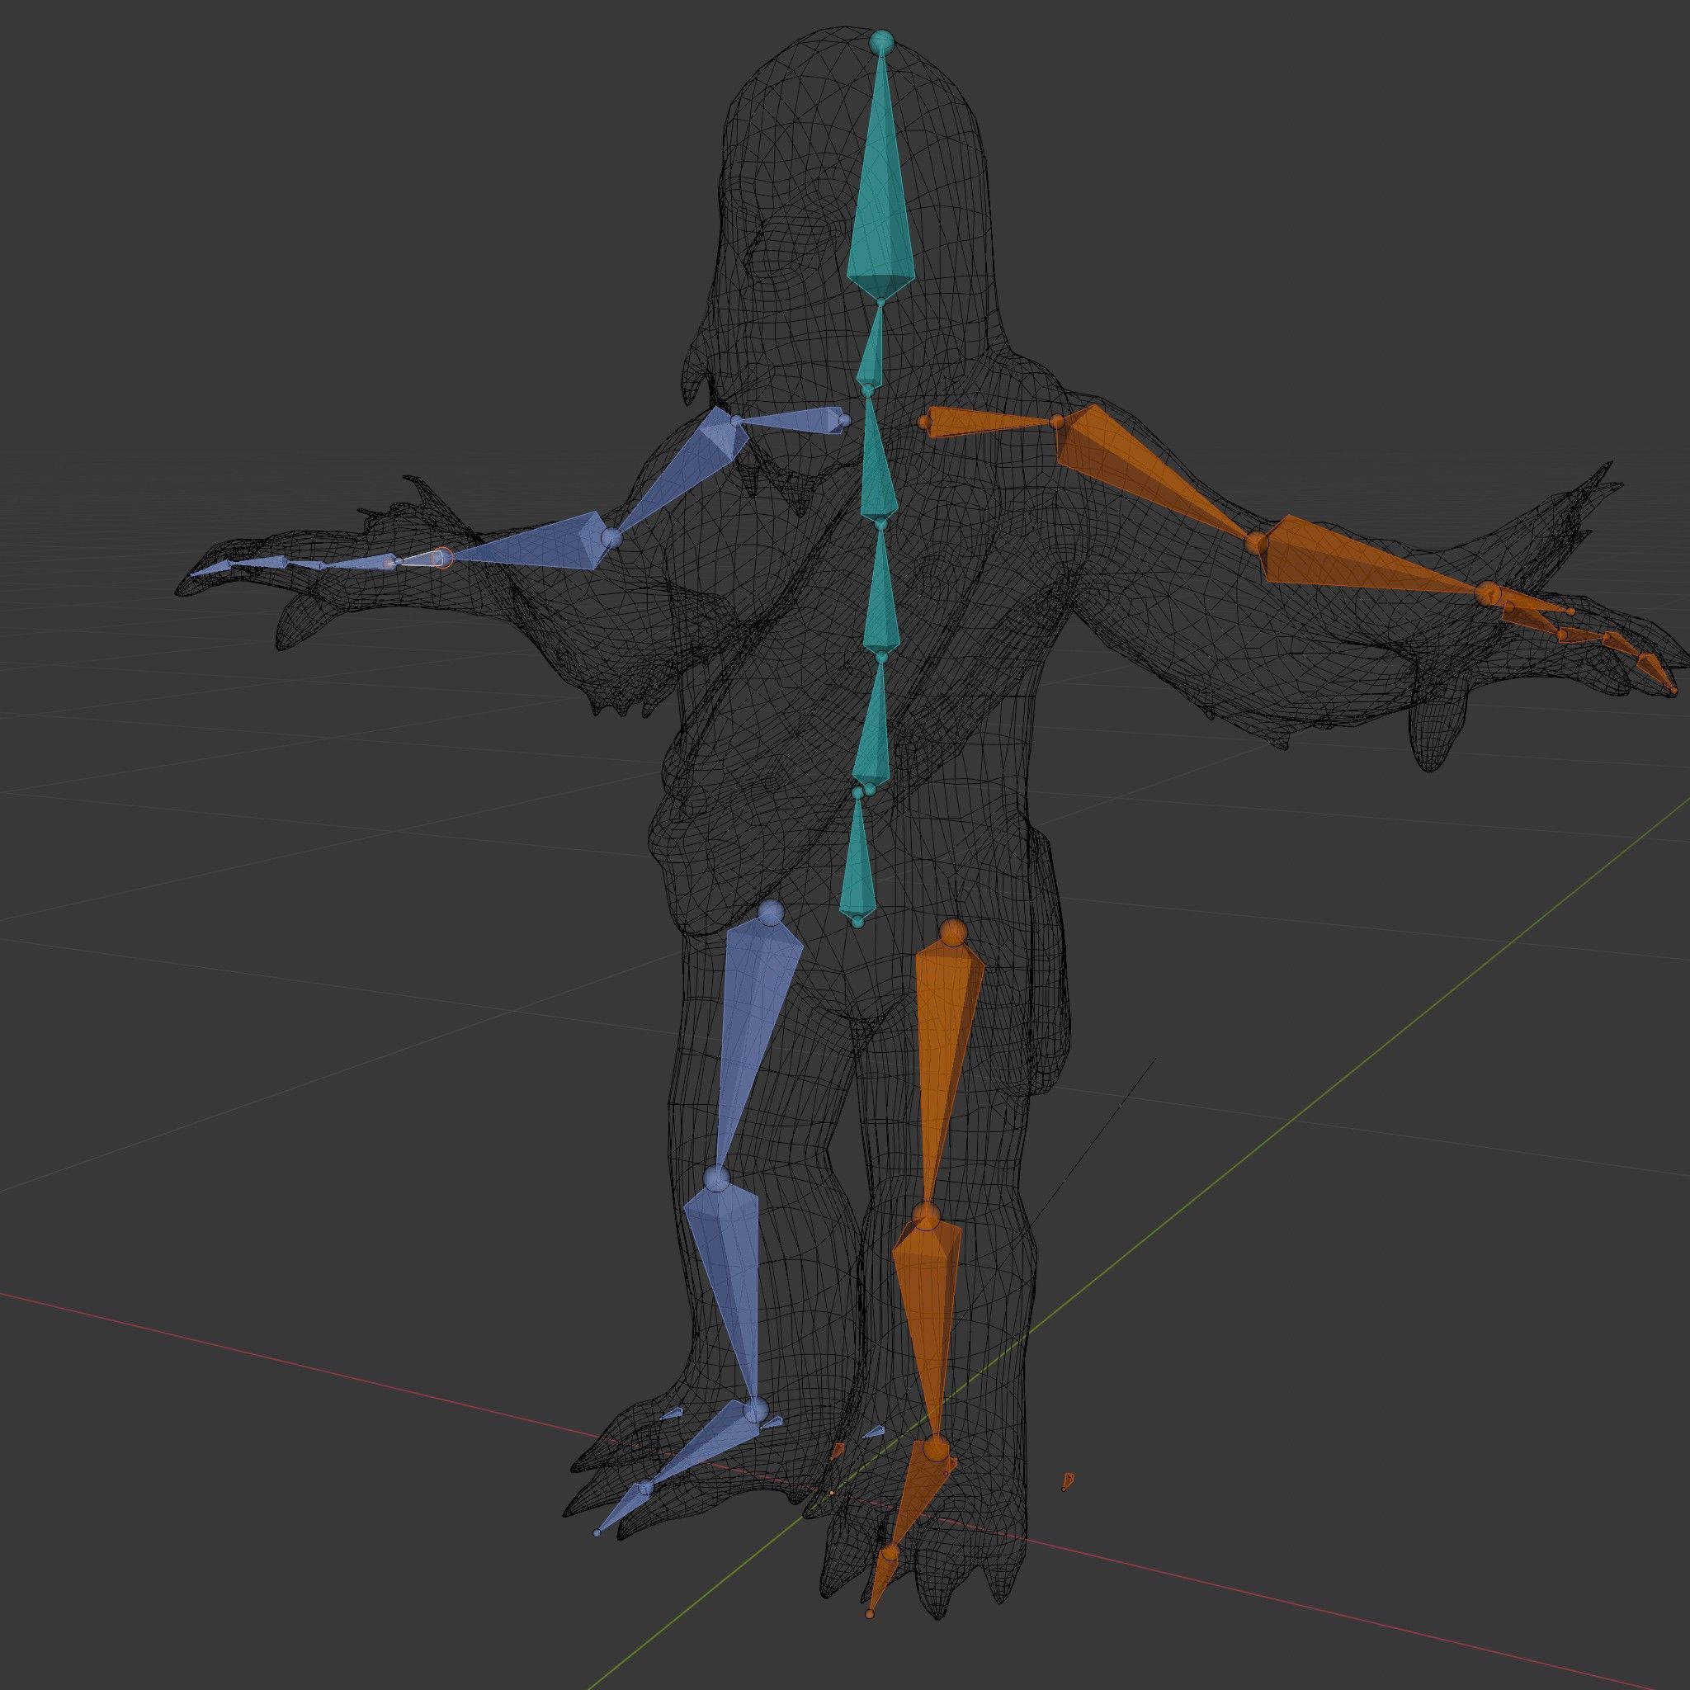Select the highlighted blue hand bone at the wrist
This screenshot has height=1690, width=1690.
pyautogui.click(x=420, y=558)
